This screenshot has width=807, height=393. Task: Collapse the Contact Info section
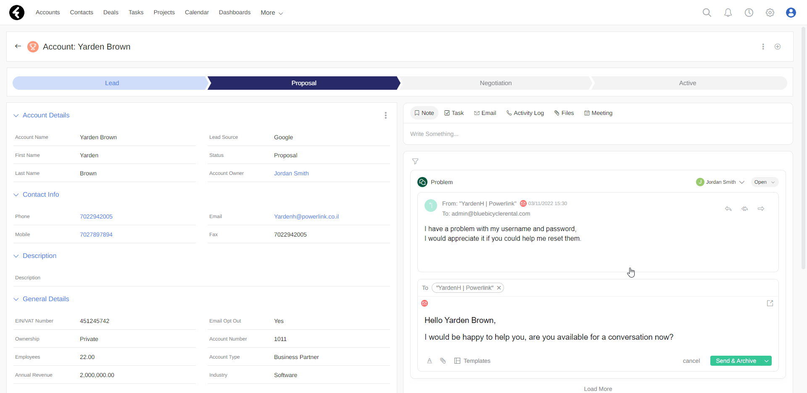16,195
